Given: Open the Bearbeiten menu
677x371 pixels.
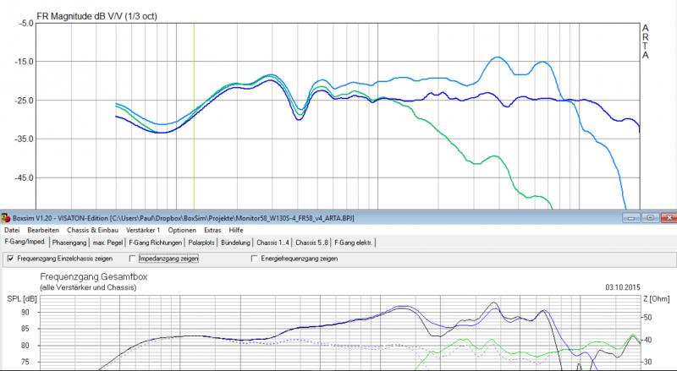Looking at the screenshot, I should 43,231.
